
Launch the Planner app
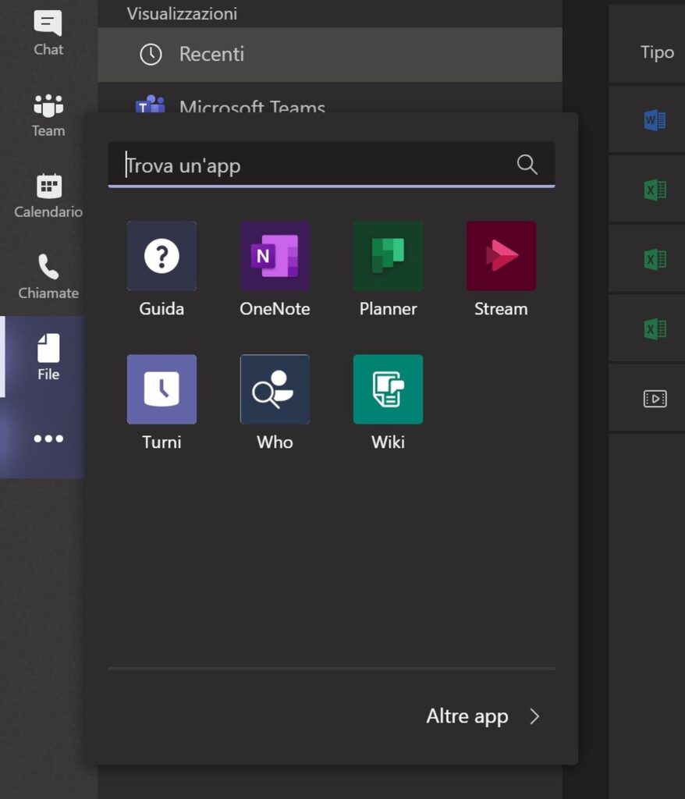point(388,269)
